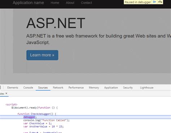The width and height of the screenshot is (171, 133).
Task: Open the Lighthouse tab
Action: point(147,88)
